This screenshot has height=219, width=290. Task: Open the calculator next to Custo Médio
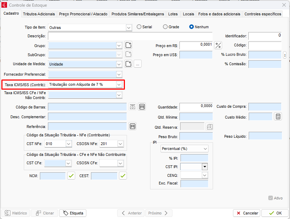278,117
